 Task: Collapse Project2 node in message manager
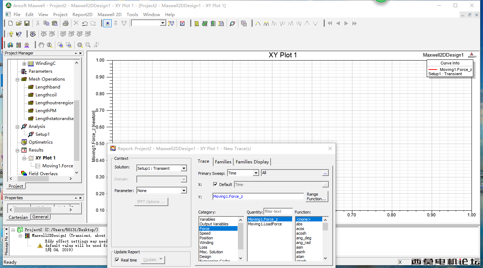pos(13,230)
